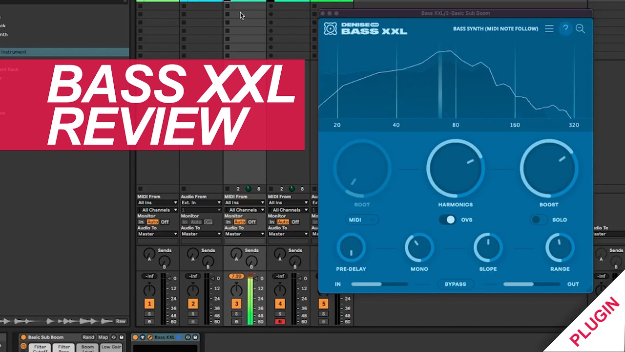
Task: Click track 1 volume value -Inf
Action: (149, 276)
